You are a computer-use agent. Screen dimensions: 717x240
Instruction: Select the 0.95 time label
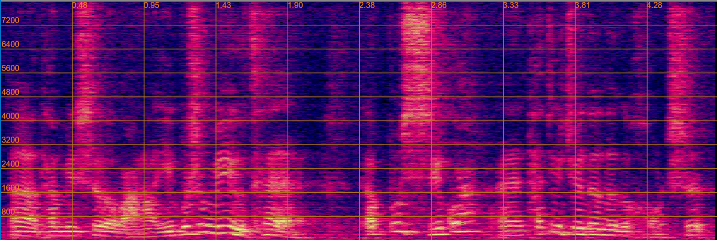[152, 5]
